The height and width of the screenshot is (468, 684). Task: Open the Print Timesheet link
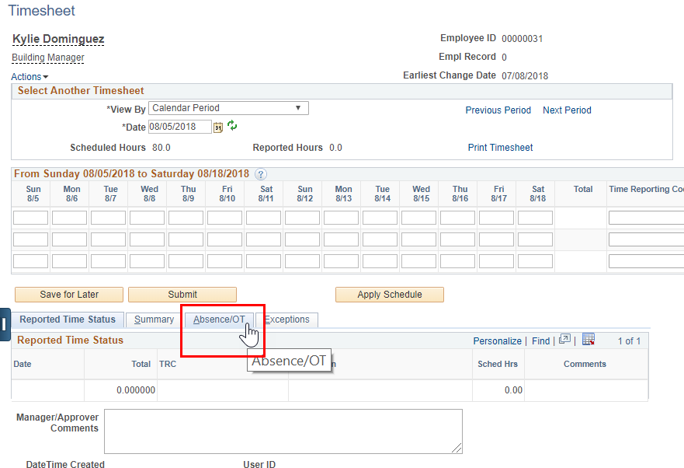click(x=500, y=147)
